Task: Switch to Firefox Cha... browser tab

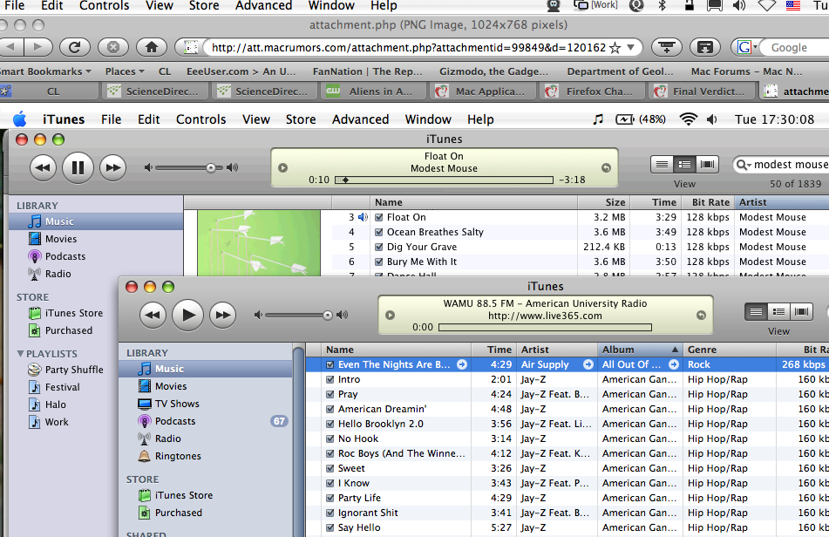Action: pos(591,92)
